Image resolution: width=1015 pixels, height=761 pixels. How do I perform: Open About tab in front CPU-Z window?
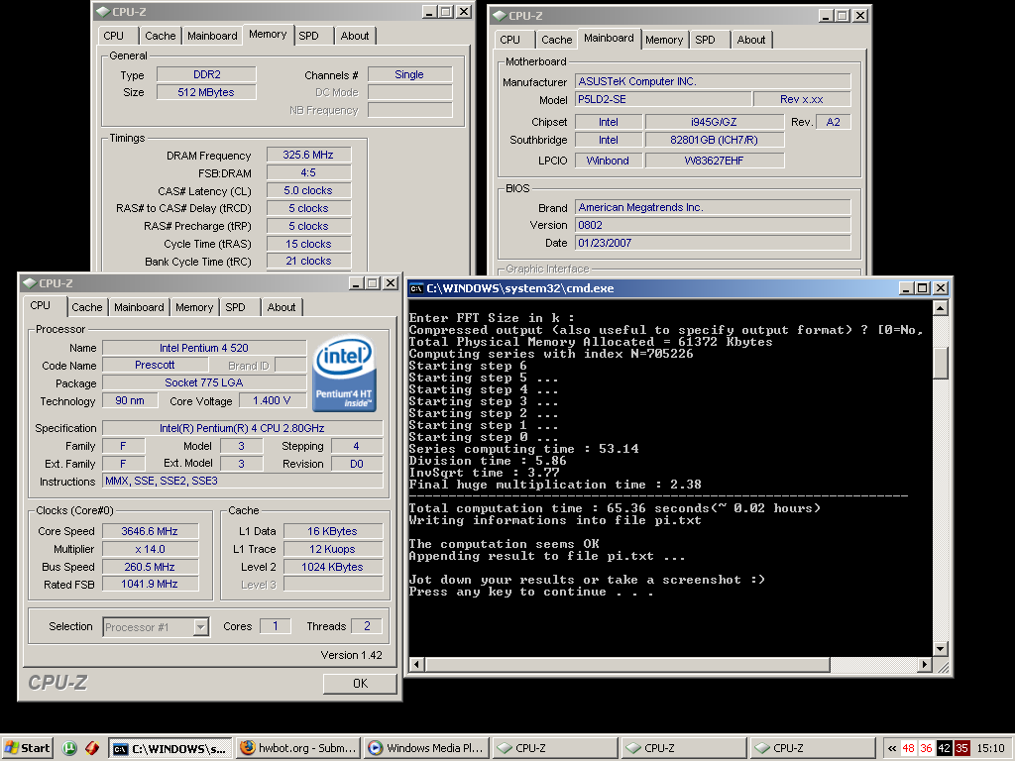click(282, 307)
